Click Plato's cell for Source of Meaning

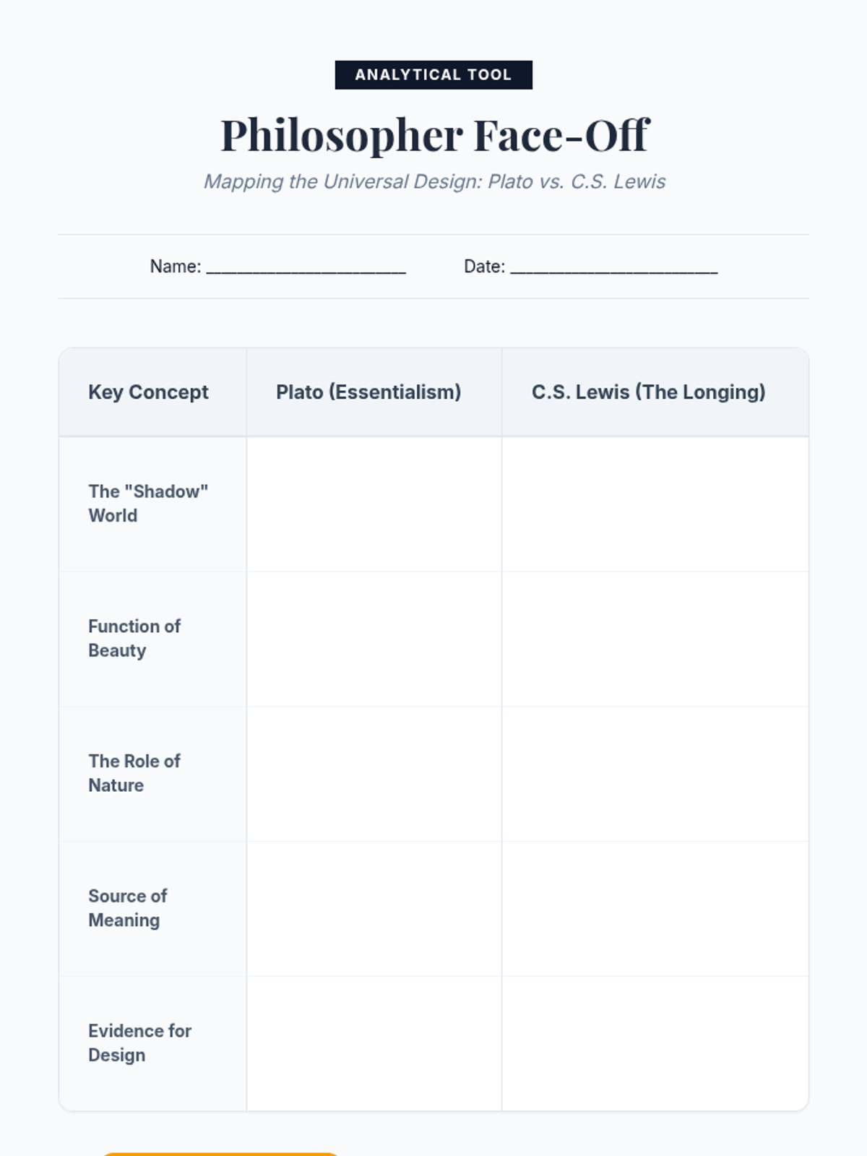coord(374,909)
